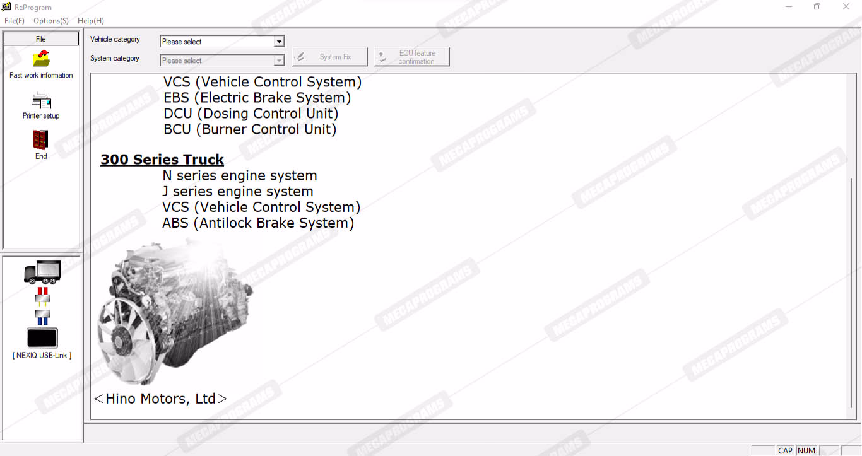Click the ReProgram app title icon
Viewport: 862px width, 456px height.
(6, 7)
